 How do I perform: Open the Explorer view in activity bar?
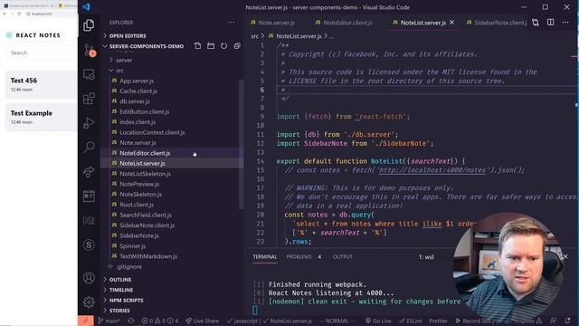coord(89,25)
